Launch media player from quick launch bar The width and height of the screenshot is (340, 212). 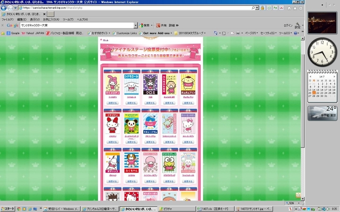[x=24, y=209]
